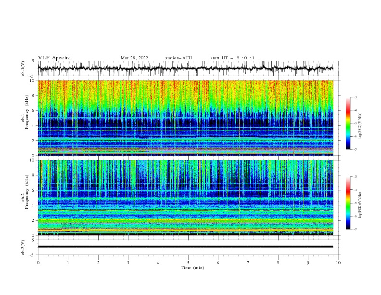This screenshot has width=381, height=295.
Task: Click the "Time (min)" axis title
Action: [x=192, y=268]
